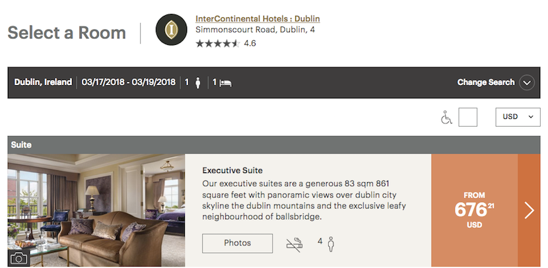Click the Suite category header

22,145
